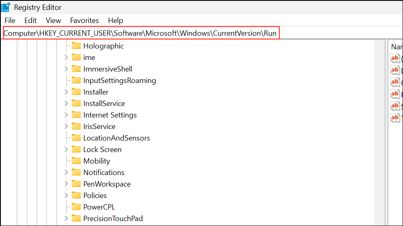The image size is (403, 226).
Task: Open the Favorites menu
Action: 84,21
